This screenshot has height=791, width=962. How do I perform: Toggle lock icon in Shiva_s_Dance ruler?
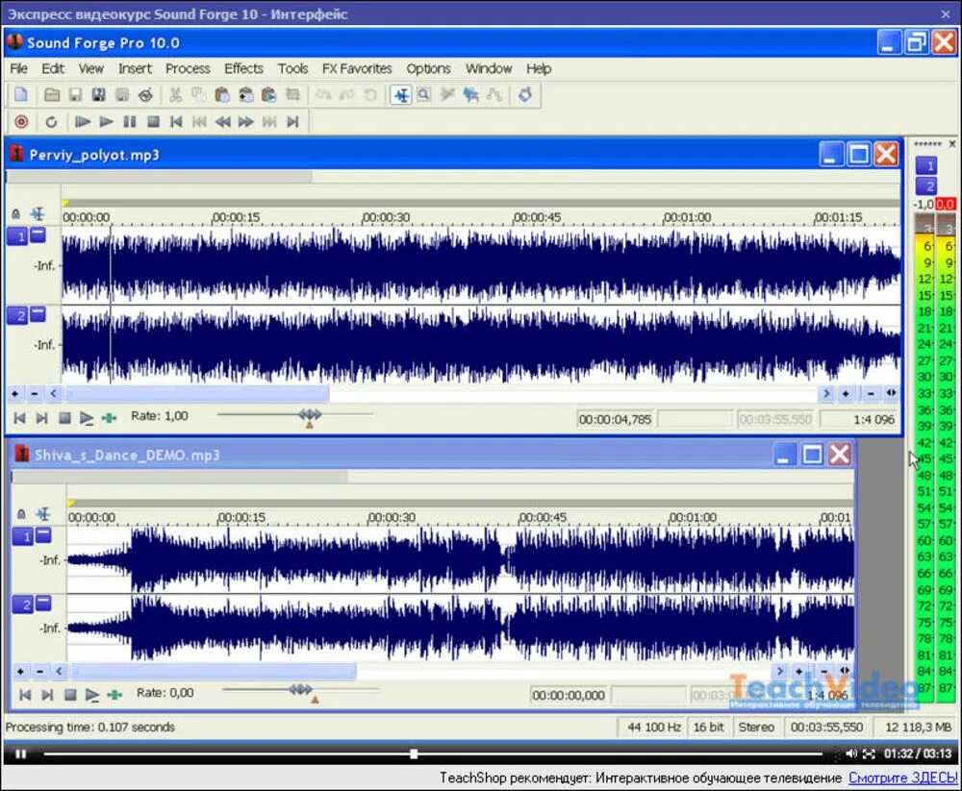click(21, 514)
